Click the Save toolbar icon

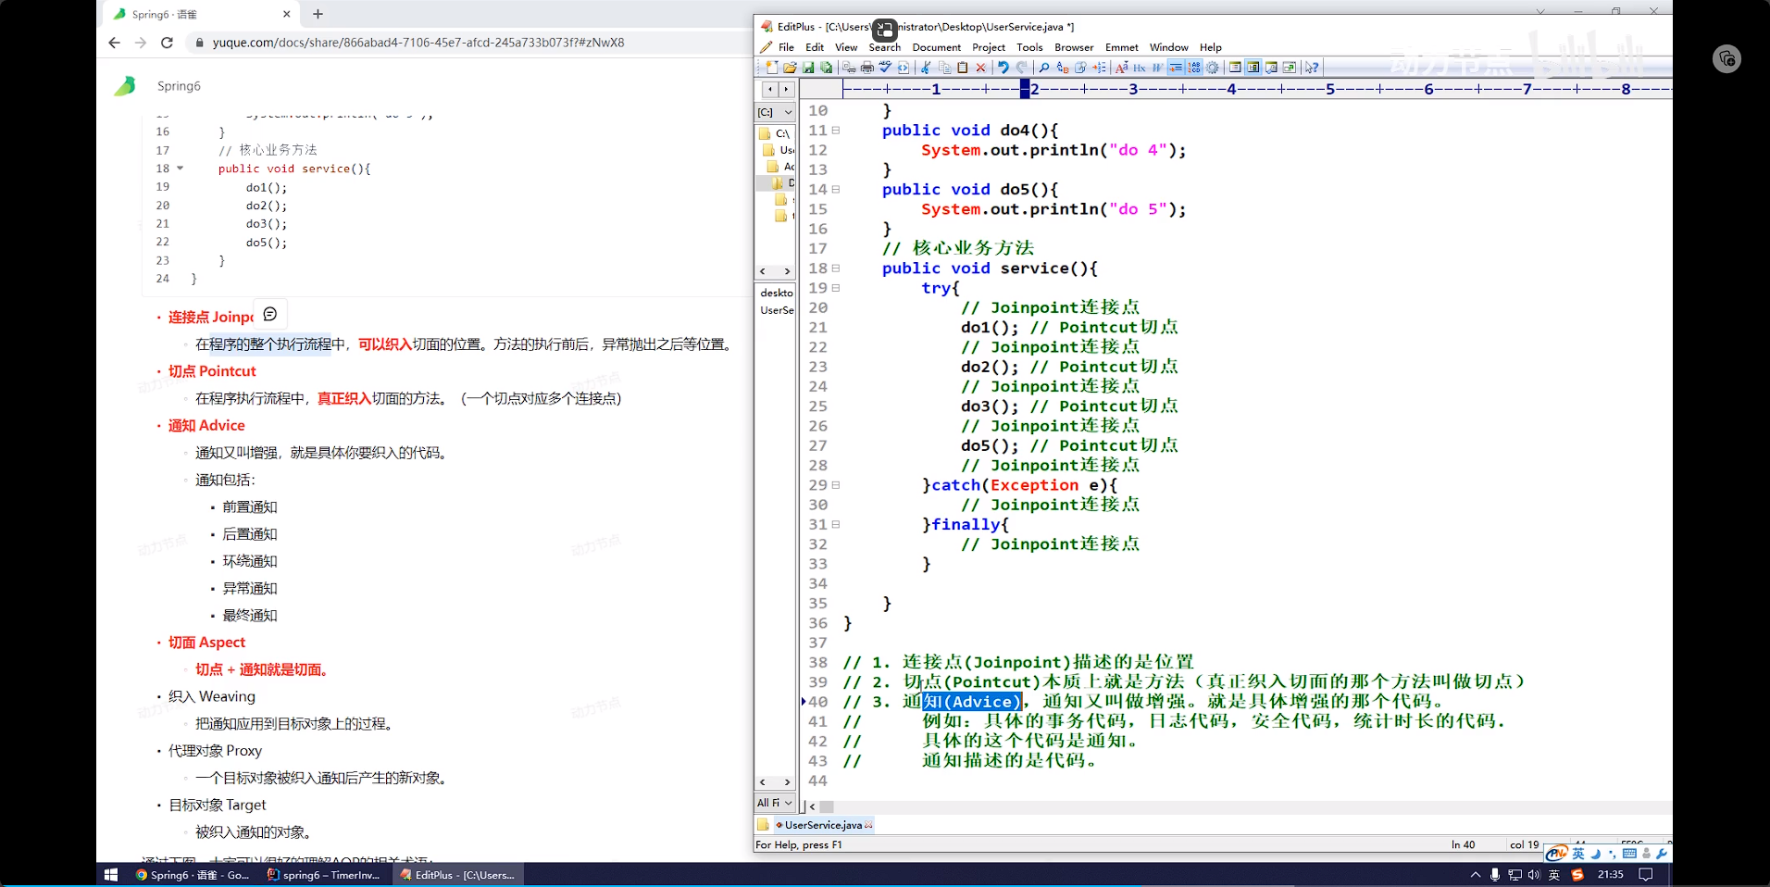(808, 67)
